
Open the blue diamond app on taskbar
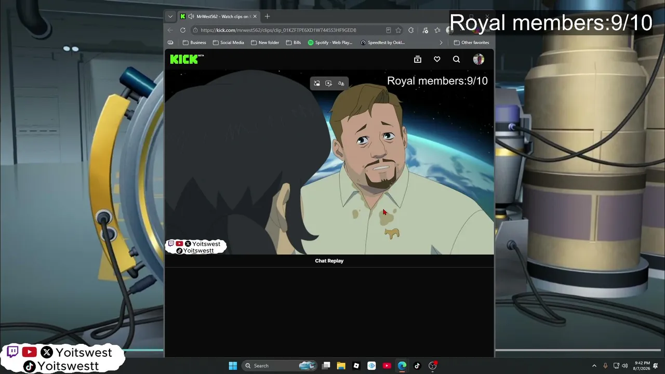coord(371,366)
